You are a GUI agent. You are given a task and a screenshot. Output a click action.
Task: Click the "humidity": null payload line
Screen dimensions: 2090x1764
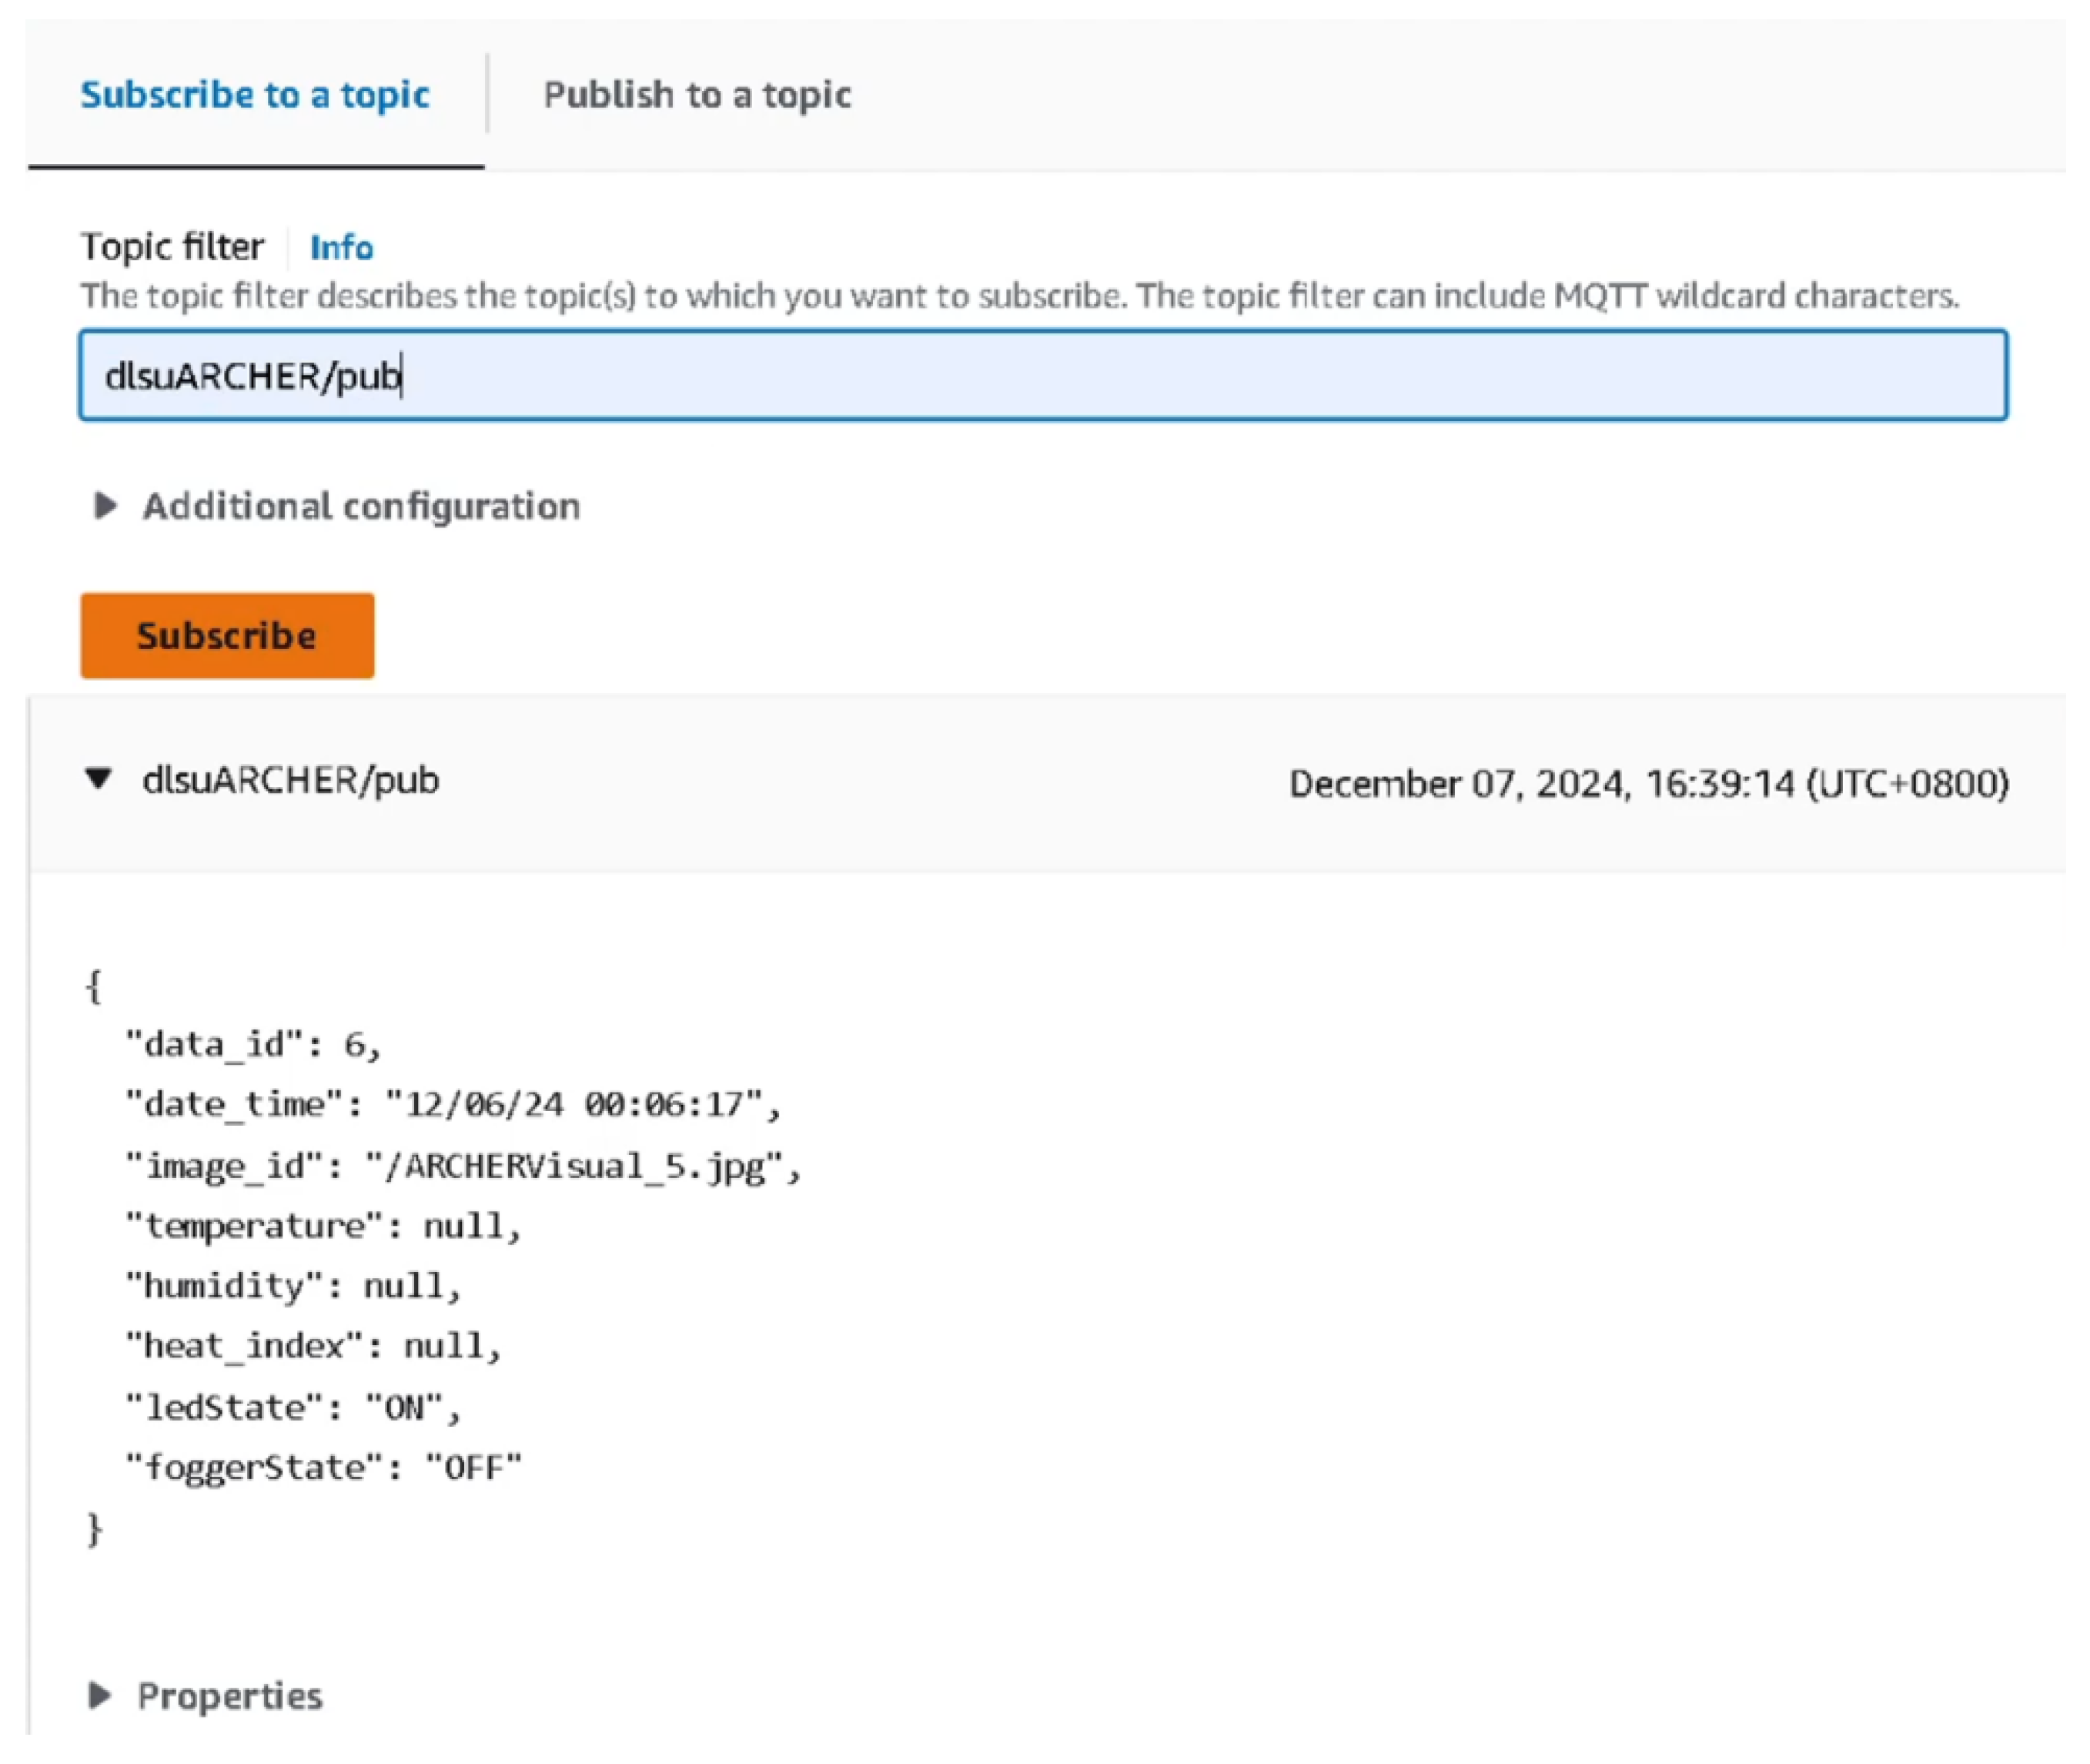(x=292, y=1287)
